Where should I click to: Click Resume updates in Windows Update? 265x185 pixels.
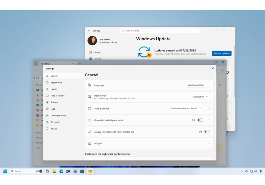tap(221, 53)
